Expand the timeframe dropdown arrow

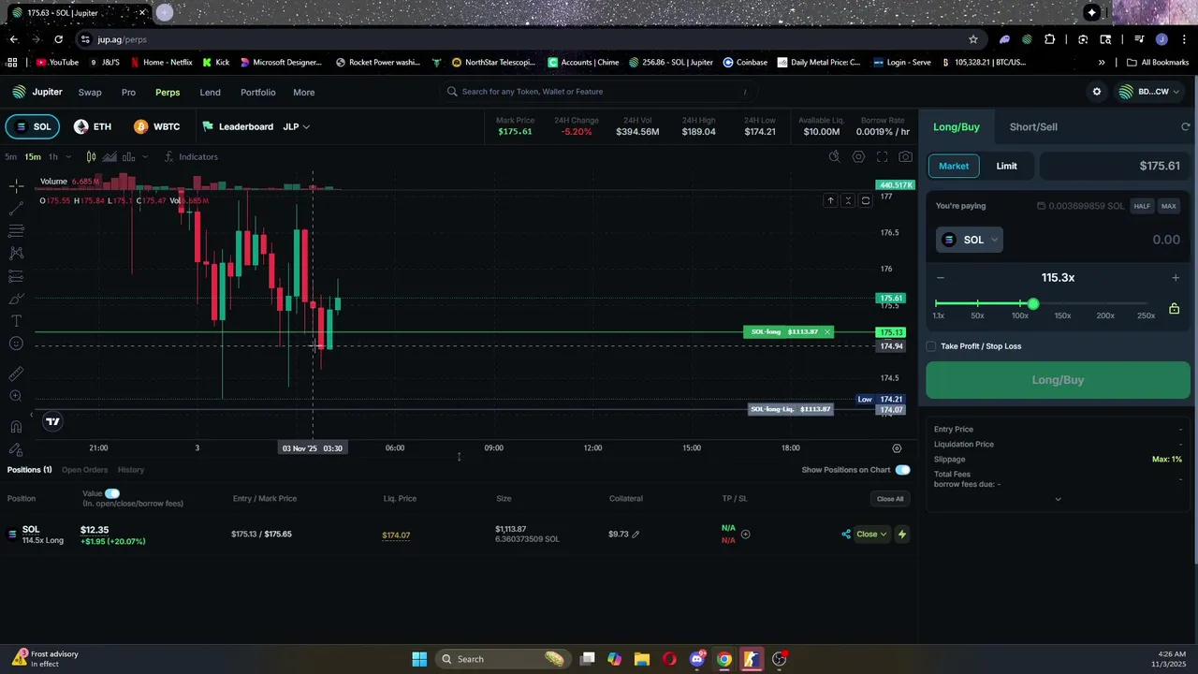[x=68, y=156]
